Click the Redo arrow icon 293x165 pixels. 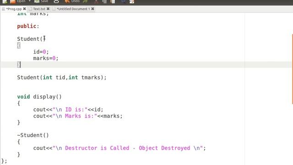point(85,1)
